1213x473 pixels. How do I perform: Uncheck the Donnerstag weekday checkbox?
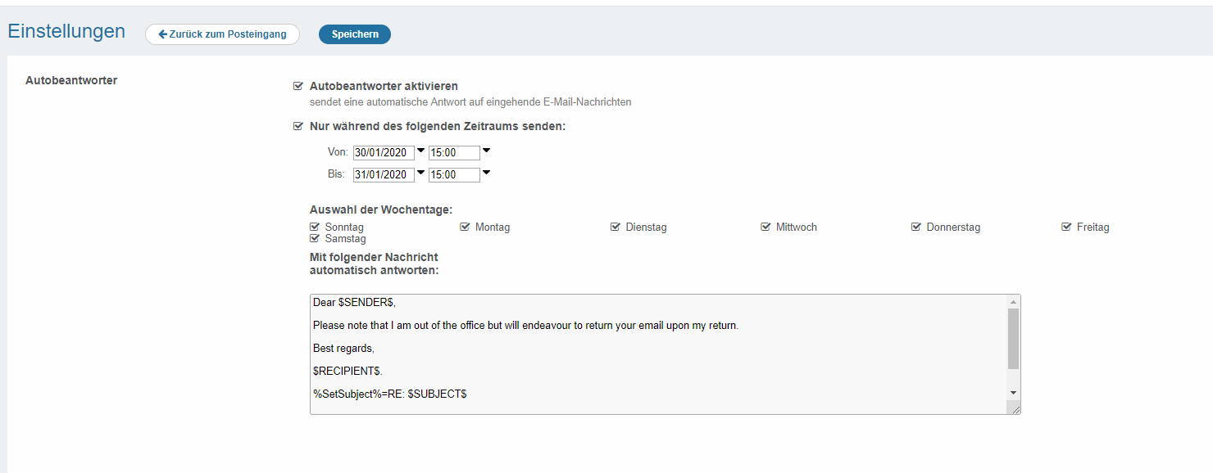[x=916, y=227]
